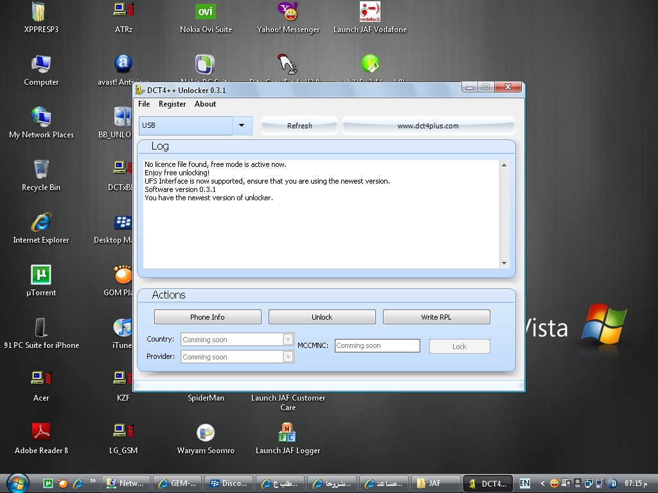Select the SpiderMan desktop shortcut label
The image size is (658, 493).
206,398
